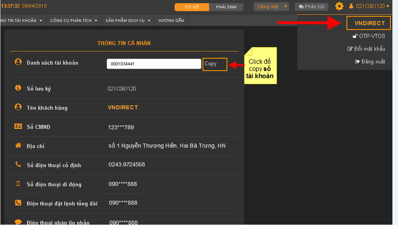
Task: Click the logout icon beside Đăng xuất
Action: pyautogui.click(x=357, y=61)
